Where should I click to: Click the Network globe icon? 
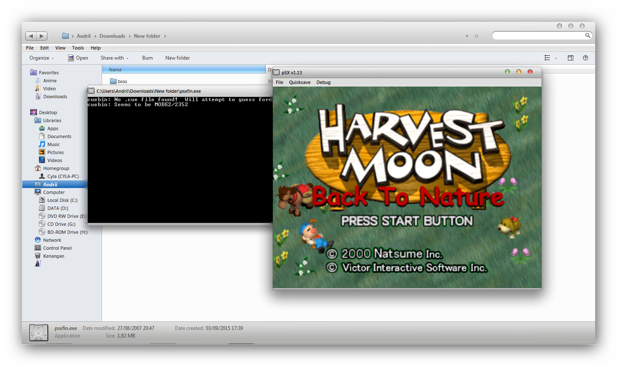pos(38,240)
